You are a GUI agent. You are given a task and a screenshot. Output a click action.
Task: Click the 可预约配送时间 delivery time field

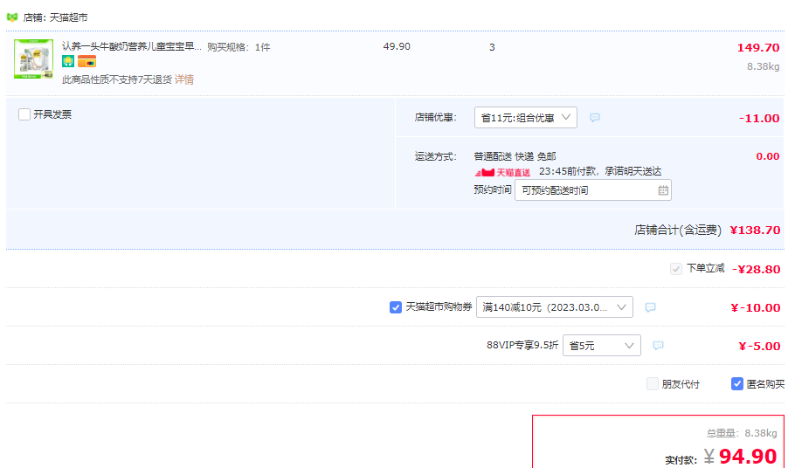(x=593, y=190)
